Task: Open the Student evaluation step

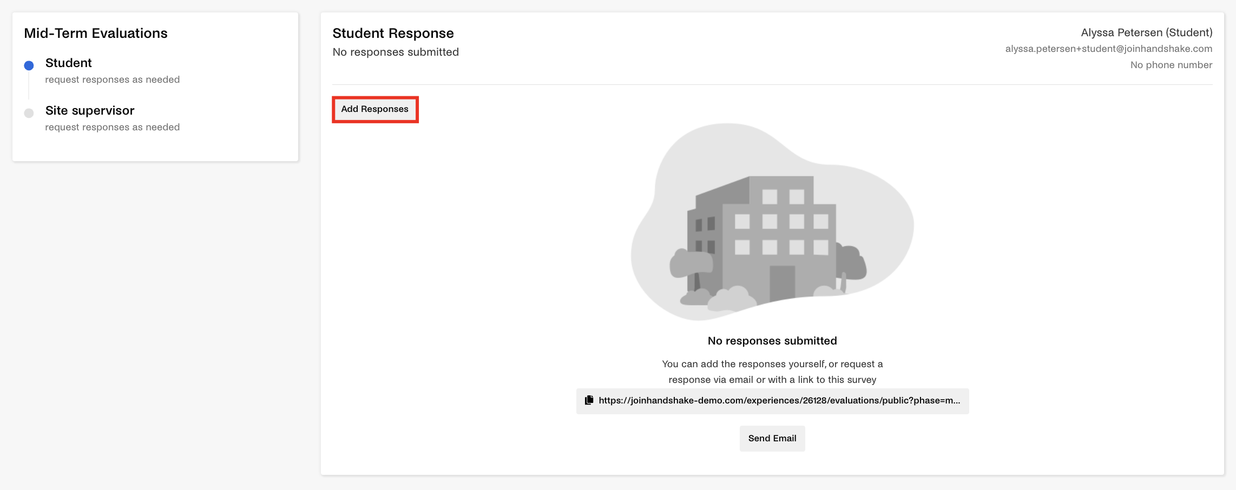Action: (69, 63)
